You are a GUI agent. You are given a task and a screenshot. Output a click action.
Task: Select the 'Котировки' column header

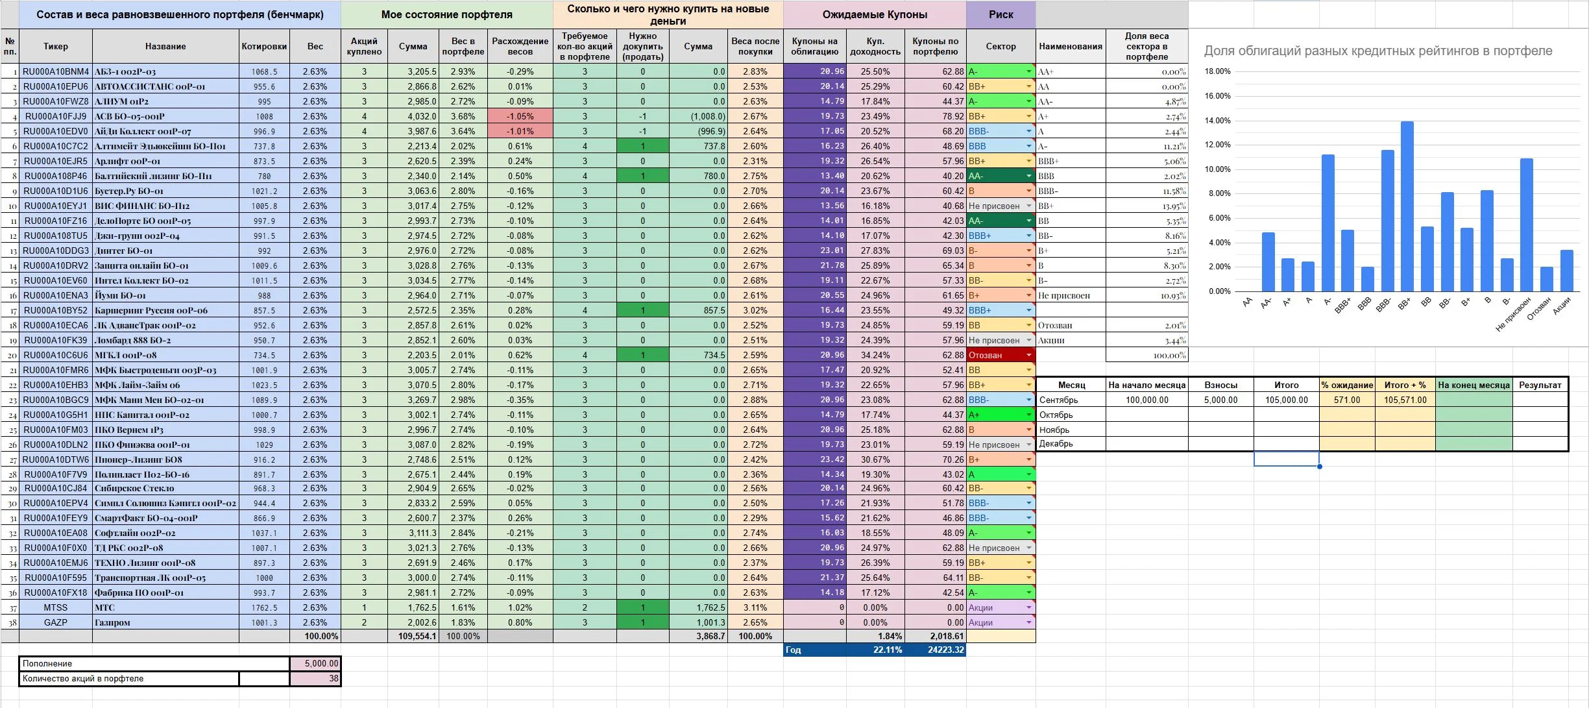264,46
